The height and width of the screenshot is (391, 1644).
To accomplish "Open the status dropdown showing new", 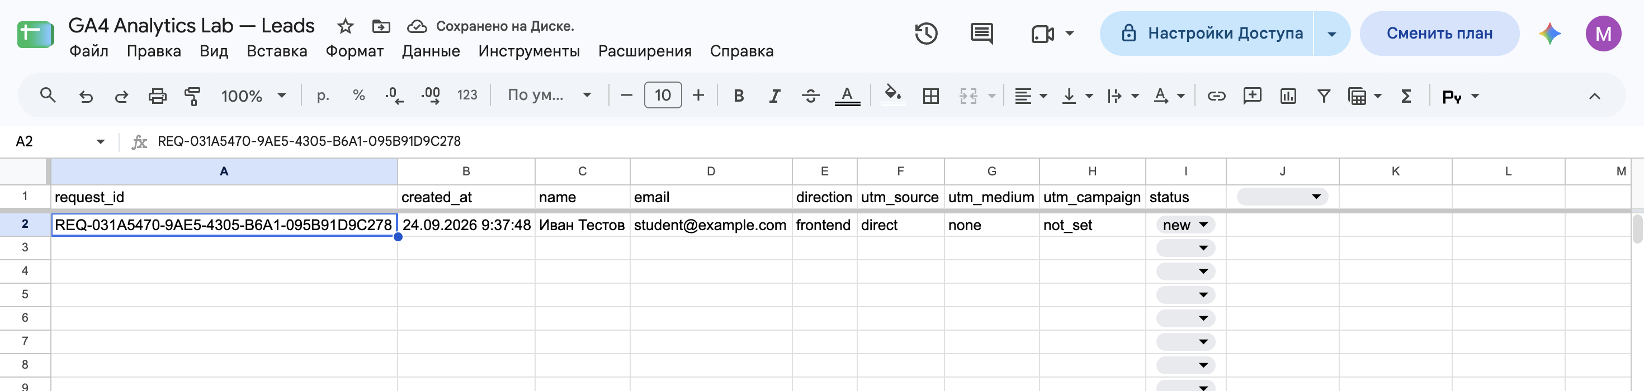I will point(1185,225).
